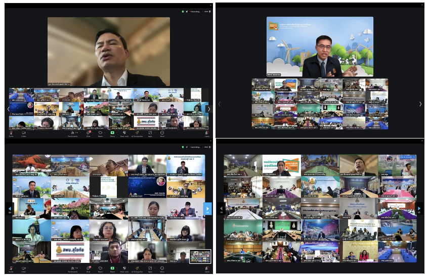
Task: Click the React icon in speaker-view toolbar
Action: coord(100,133)
